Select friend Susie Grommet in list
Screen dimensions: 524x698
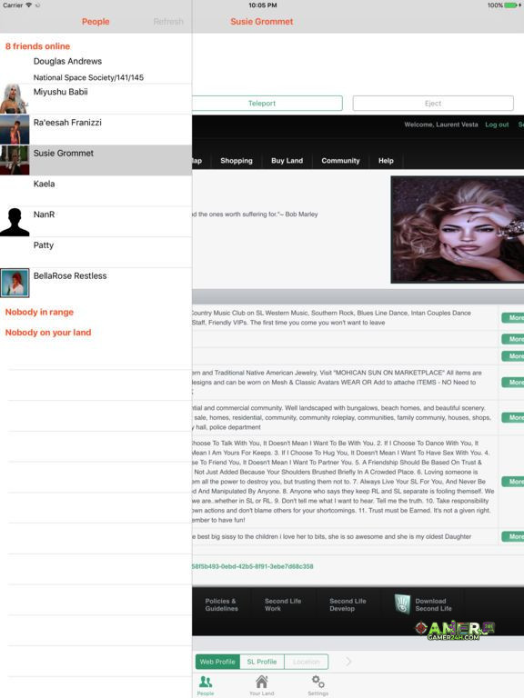[96, 160]
